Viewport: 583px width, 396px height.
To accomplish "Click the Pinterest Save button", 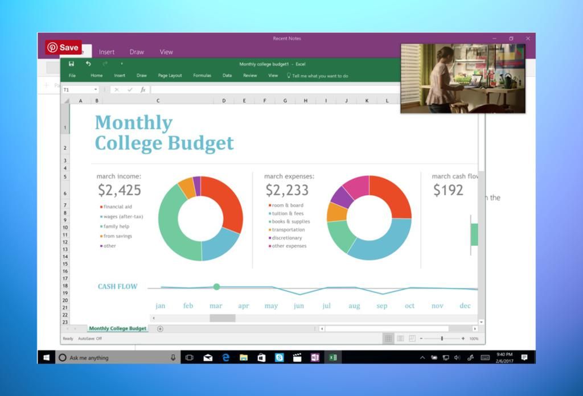I will pyautogui.click(x=63, y=48).
